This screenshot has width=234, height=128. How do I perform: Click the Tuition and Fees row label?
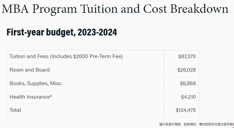[x=66, y=56]
